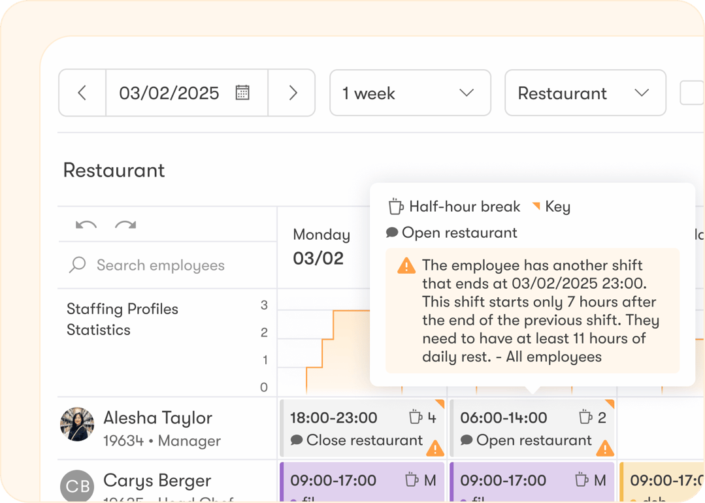Image resolution: width=705 pixels, height=503 pixels.
Task: Click Alesha Taylor's profile photo
Action: click(x=77, y=425)
